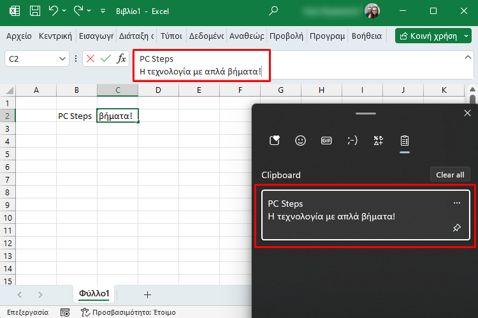The image size is (478, 318).
Task: Save the workbook with the floppy disk icon
Action: pyautogui.click(x=35, y=11)
